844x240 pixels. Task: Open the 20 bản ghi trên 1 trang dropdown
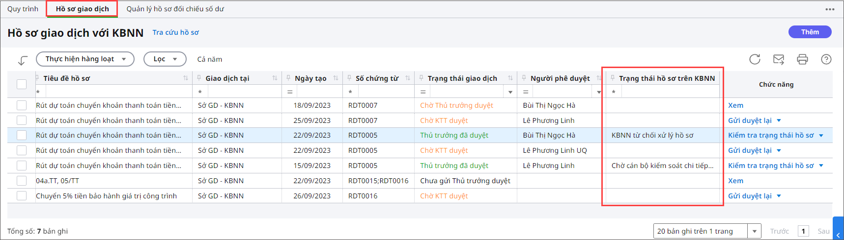click(754, 231)
